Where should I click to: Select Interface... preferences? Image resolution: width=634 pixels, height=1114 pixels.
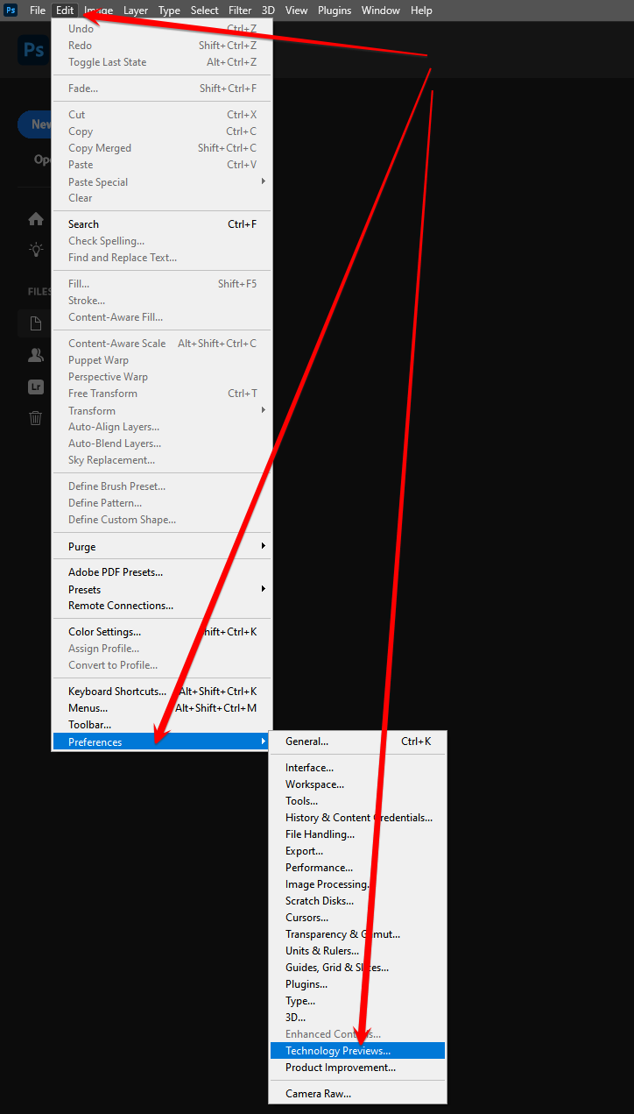pyautogui.click(x=357, y=768)
